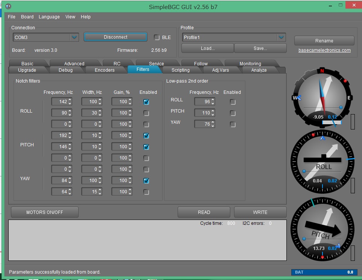Increase ROLL first notch frequency with up arrow
Viewport: 362px width, 280px height.
click(x=70, y=100)
